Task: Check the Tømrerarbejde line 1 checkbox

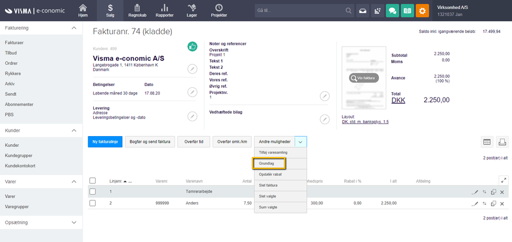Action: [93, 192]
